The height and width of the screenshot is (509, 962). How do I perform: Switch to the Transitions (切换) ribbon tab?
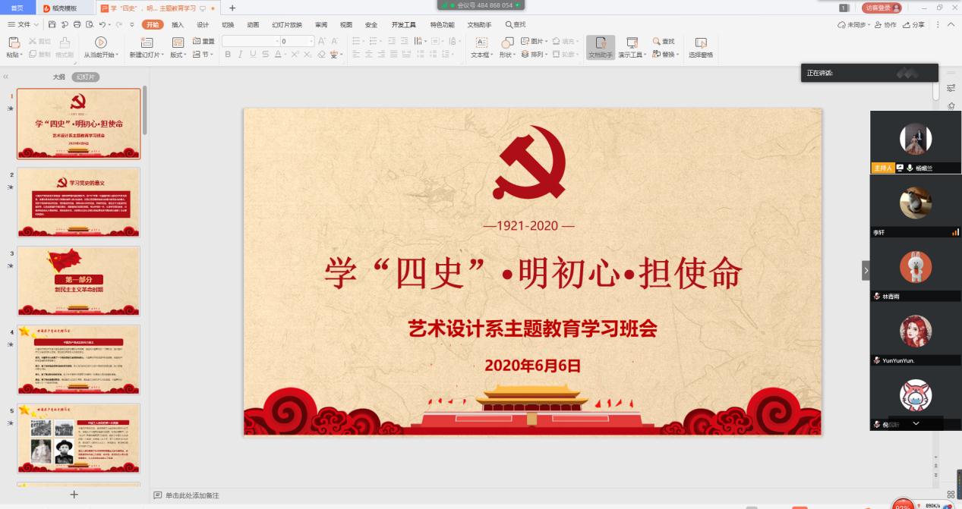click(228, 24)
